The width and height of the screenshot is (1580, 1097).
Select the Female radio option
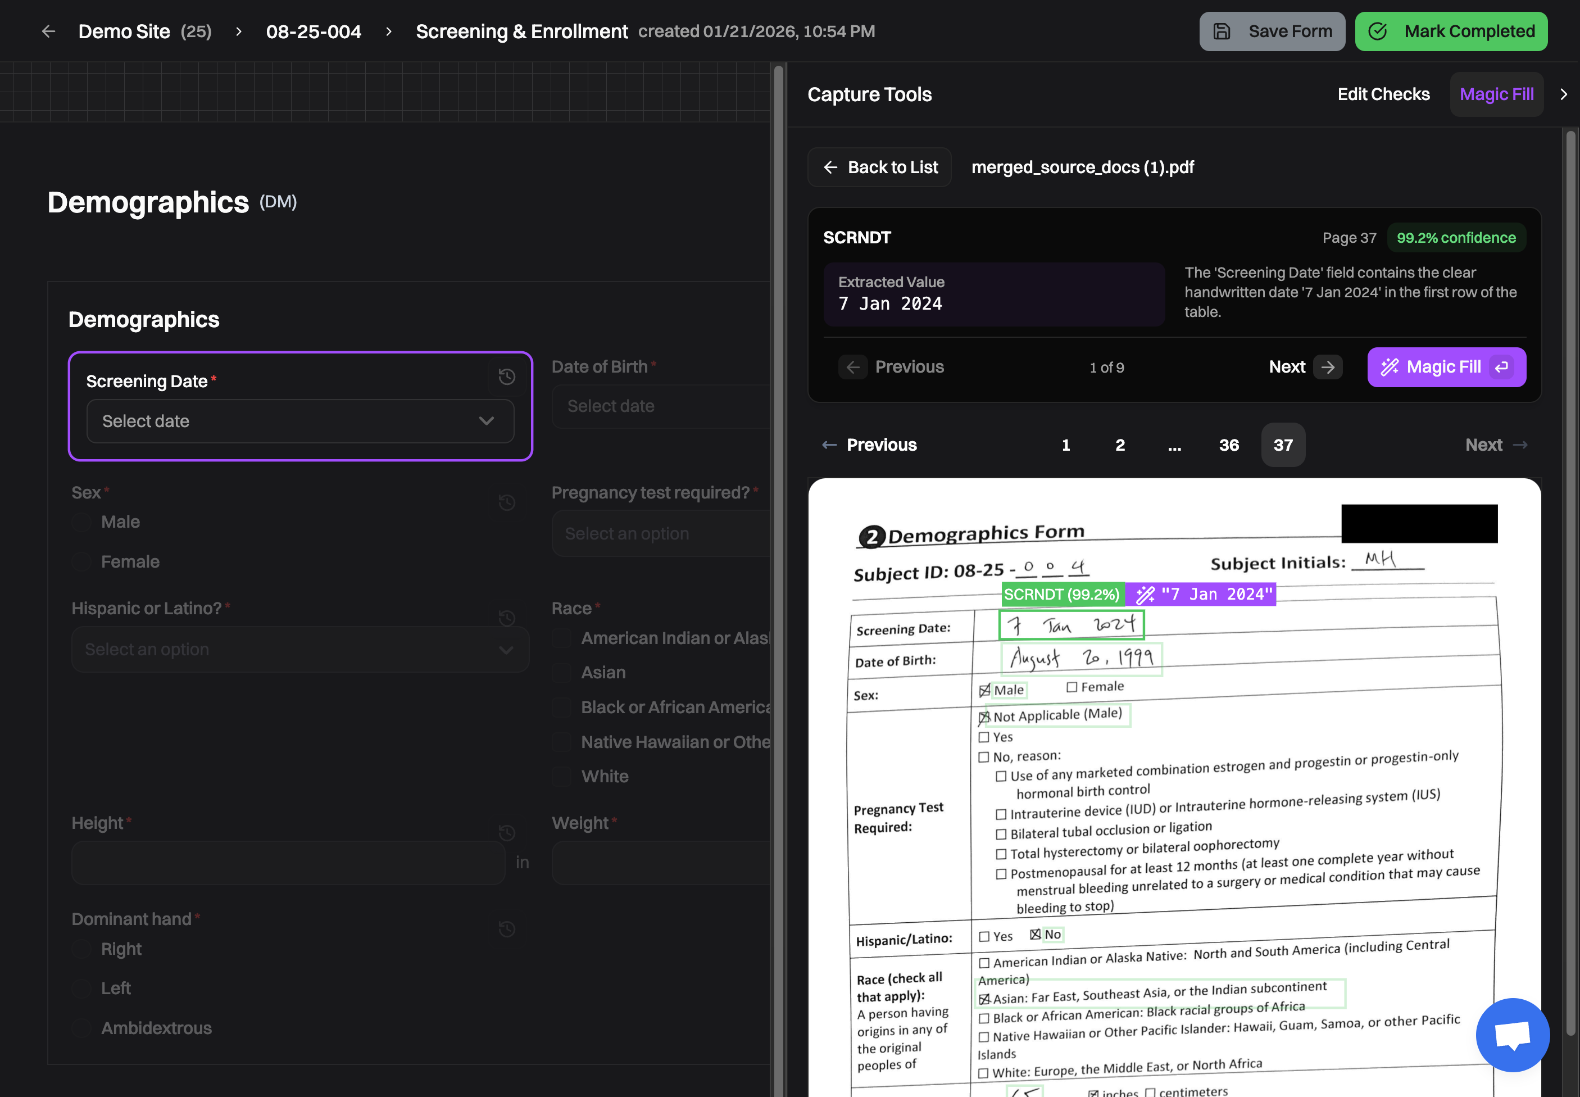(82, 562)
